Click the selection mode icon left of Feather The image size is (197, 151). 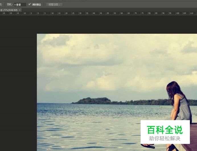pyautogui.click(x=1, y=5)
